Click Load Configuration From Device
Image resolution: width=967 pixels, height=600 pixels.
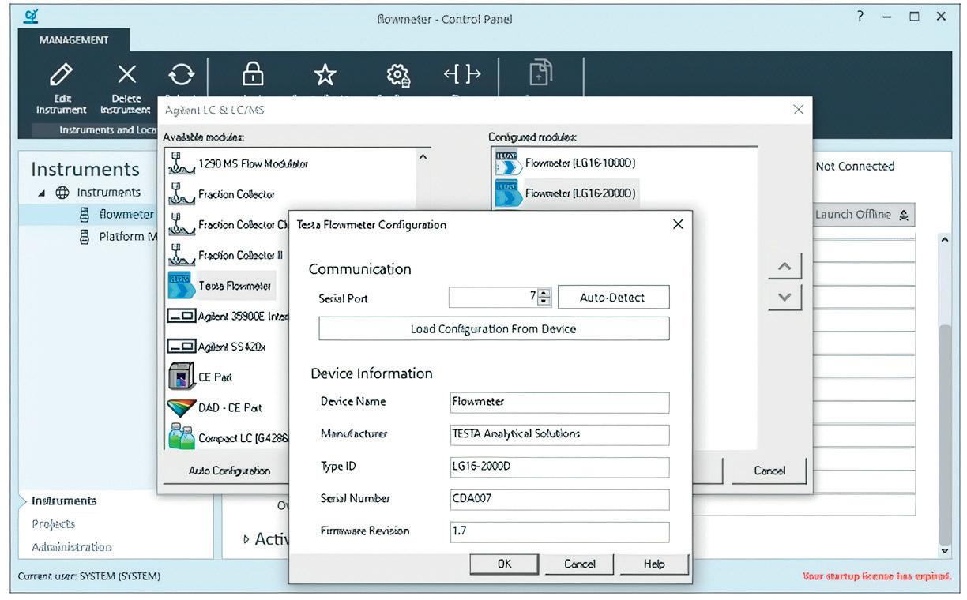494,328
